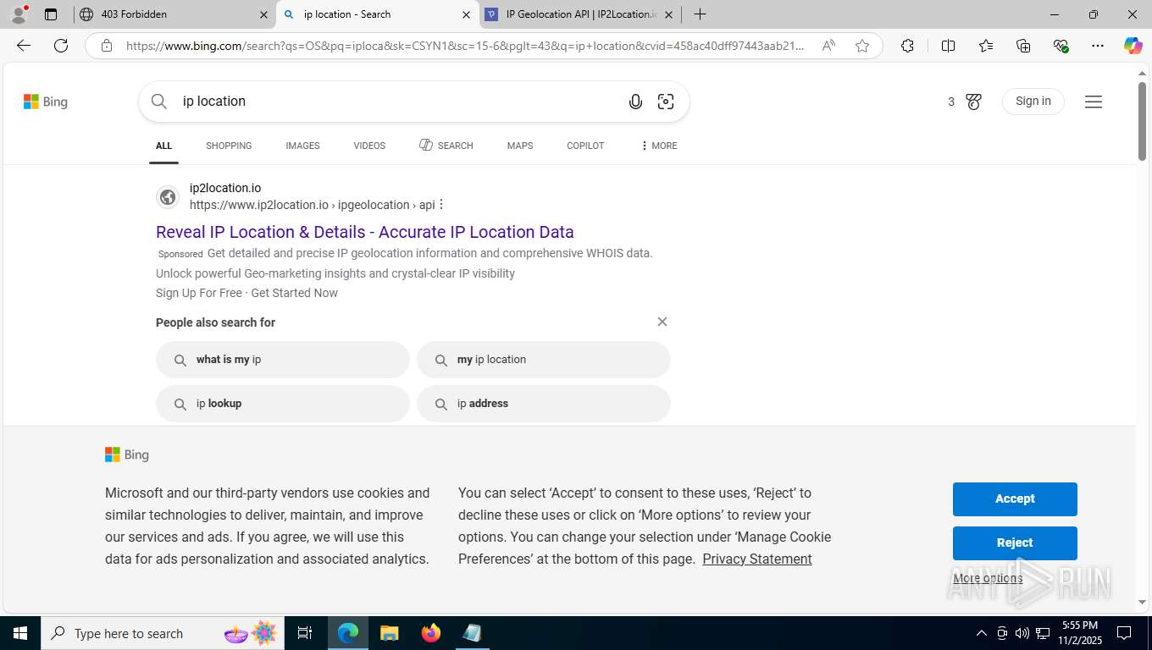
Task: Select the COPILOT results tab
Action: (585, 146)
